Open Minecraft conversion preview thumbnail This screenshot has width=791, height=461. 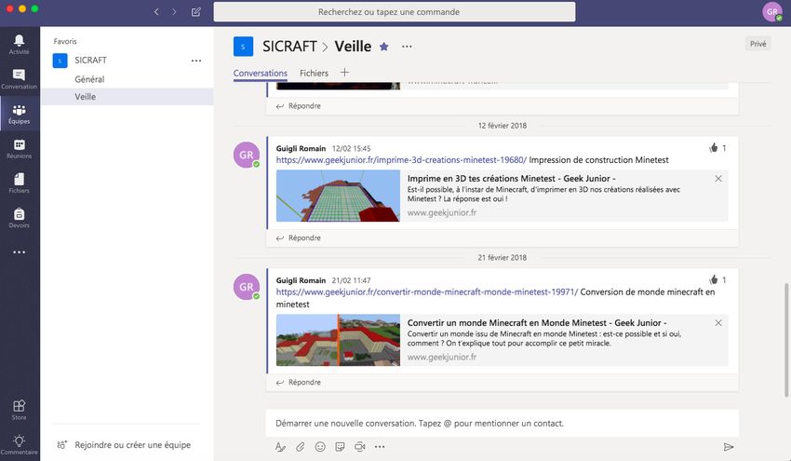(x=338, y=340)
